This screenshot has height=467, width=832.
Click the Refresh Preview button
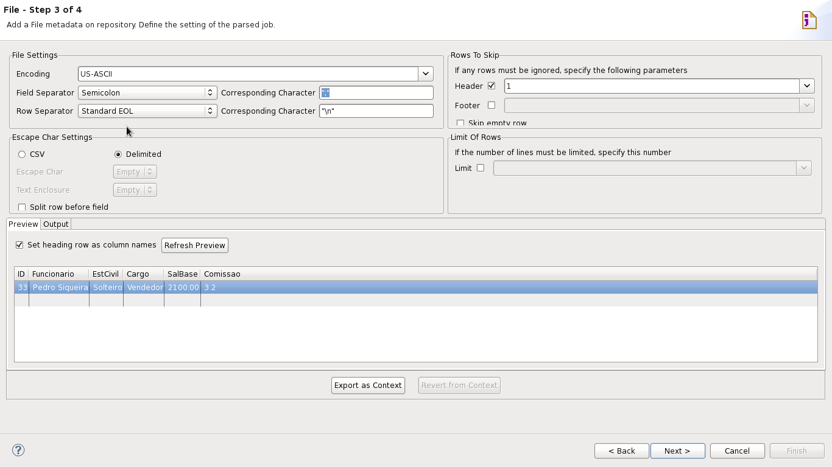(195, 245)
